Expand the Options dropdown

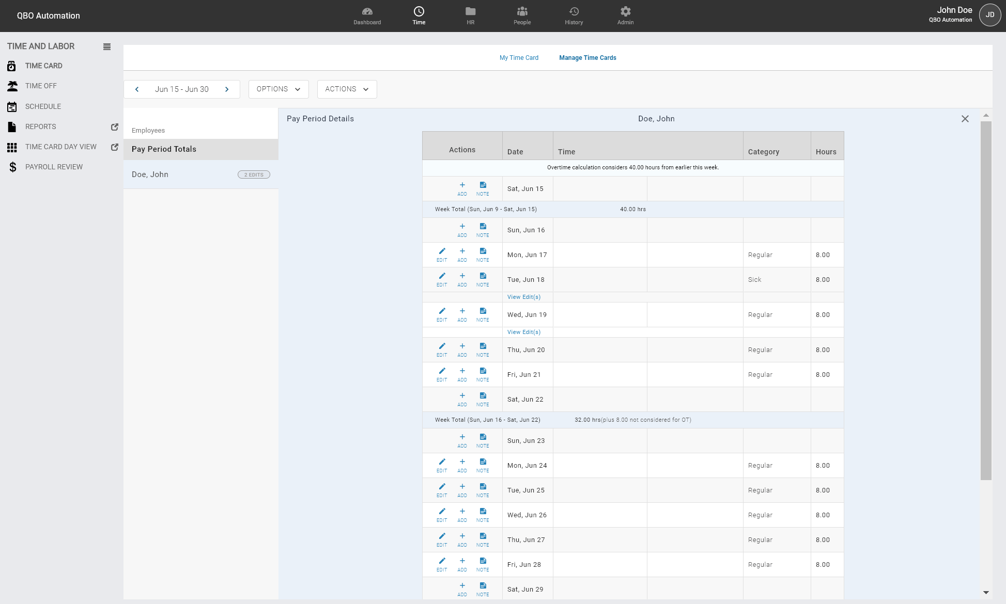click(x=278, y=89)
